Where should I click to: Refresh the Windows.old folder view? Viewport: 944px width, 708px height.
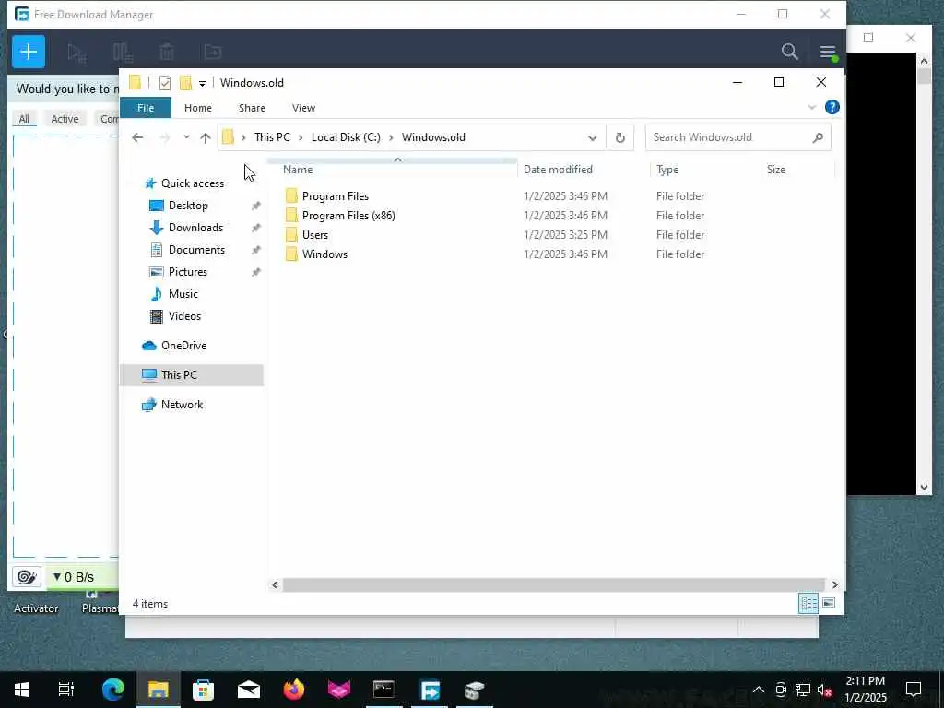(x=620, y=138)
